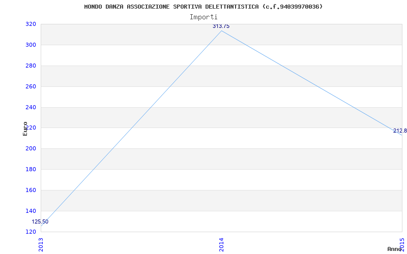Click the chart title MONDO DANZA ASSOCIAZIONE SPORTIVA DELETTANTISTICA

coord(203,7)
